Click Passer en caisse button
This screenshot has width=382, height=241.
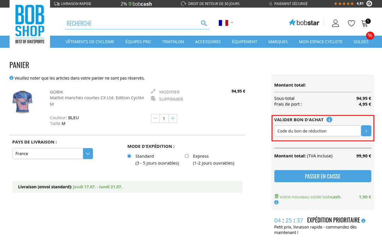click(323, 176)
